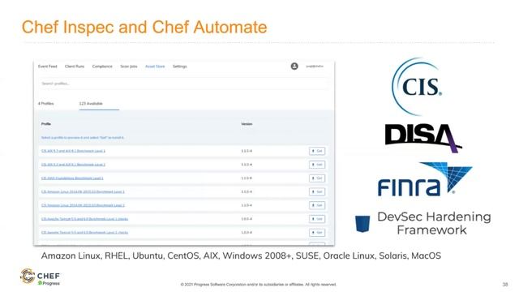Viewport: 519px width, 292px height.
Task: Click the version in Apache Tomcat Level 1 row
Action: point(247,219)
